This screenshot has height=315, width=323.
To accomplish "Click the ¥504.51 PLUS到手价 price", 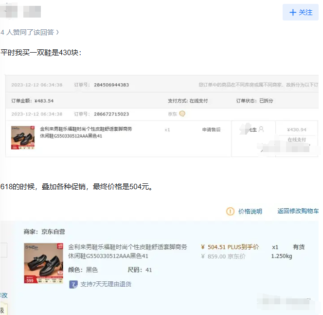I will [x=230, y=247].
